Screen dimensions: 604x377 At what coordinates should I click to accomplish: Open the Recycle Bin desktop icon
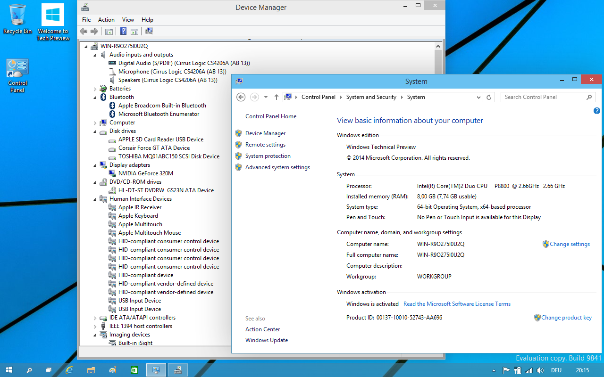coord(17,19)
